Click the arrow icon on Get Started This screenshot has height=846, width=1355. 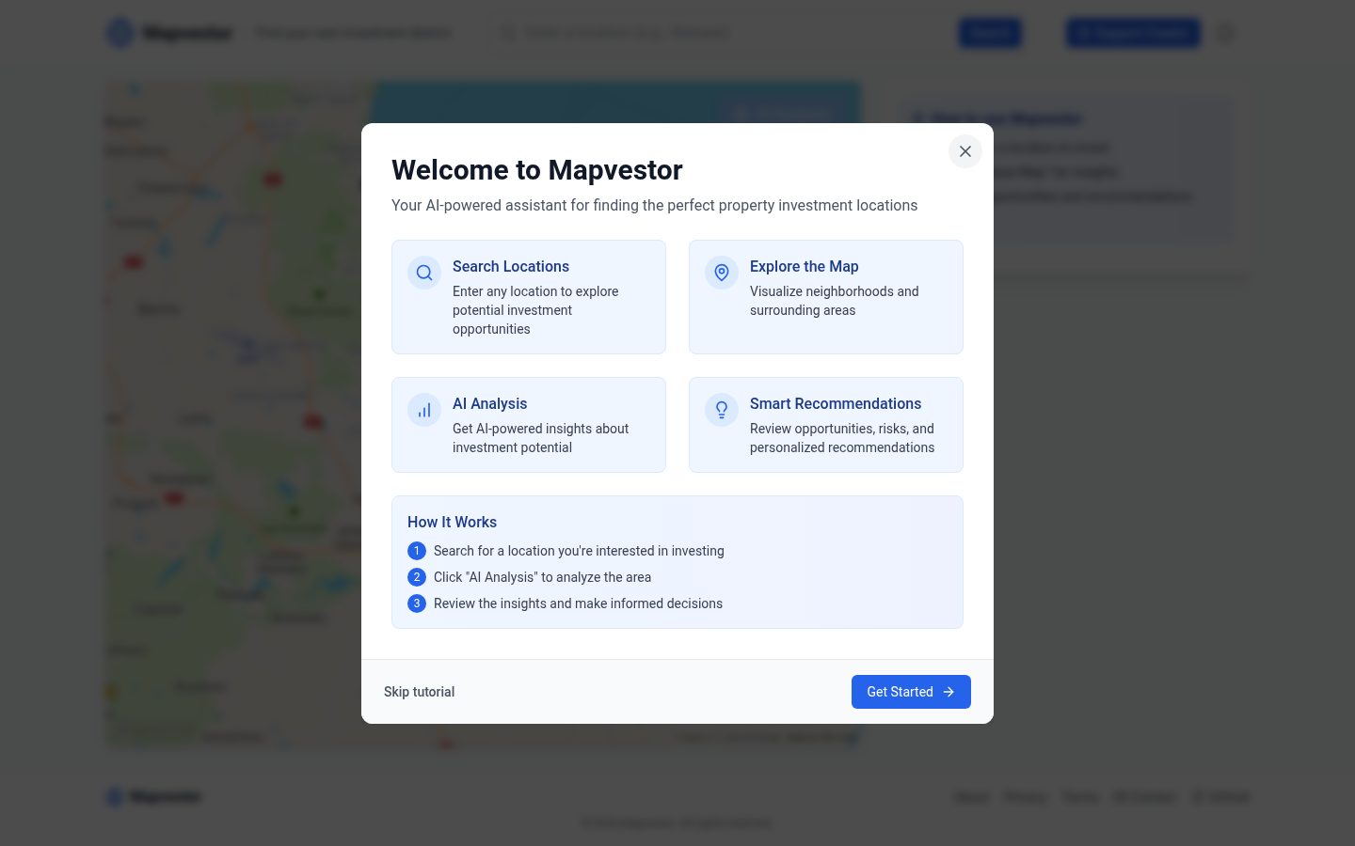click(948, 692)
